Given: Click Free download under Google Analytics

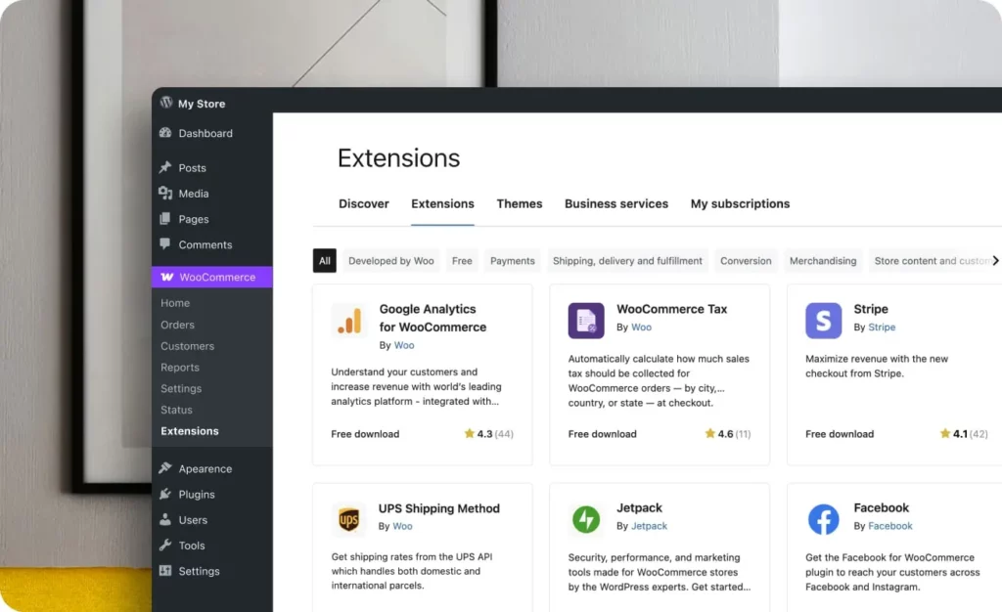Looking at the screenshot, I should pyautogui.click(x=364, y=434).
